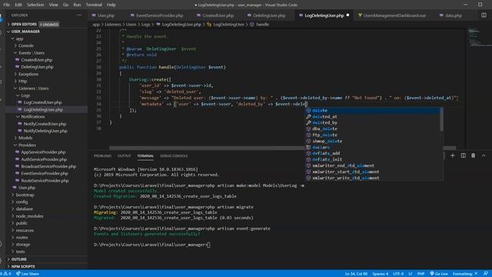
Task: Open the File menu
Action: [6, 5]
